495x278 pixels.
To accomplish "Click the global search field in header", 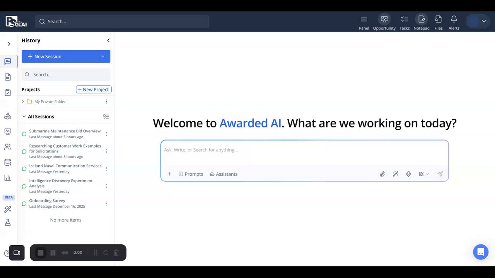I will 122,22.
